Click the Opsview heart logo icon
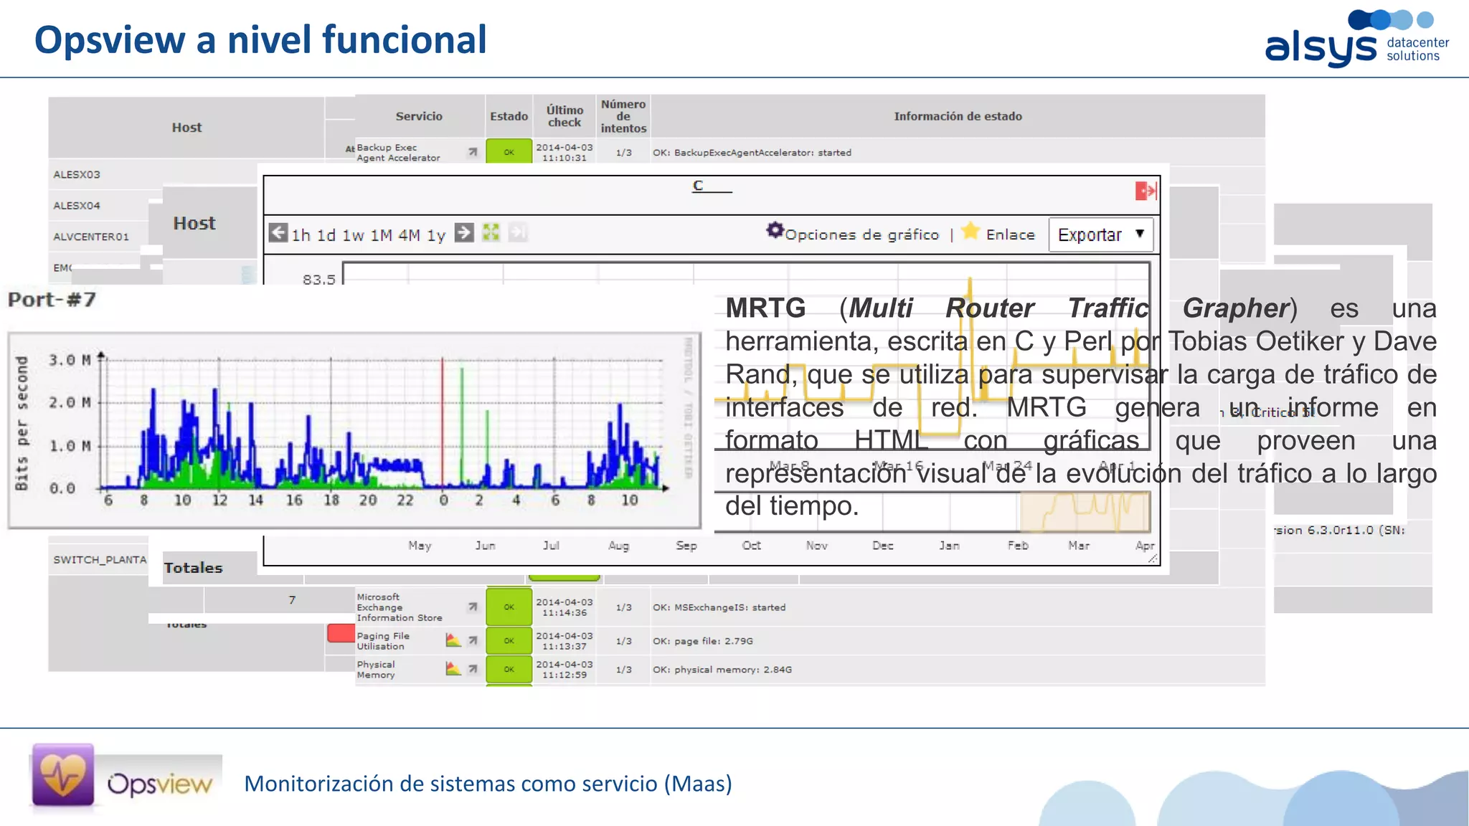This screenshot has width=1469, height=826. [63, 775]
